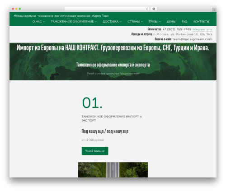This screenshot has width=226, height=191.
Task: Click Узнай о новых кризисных предложениях link
Action: point(113,74)
